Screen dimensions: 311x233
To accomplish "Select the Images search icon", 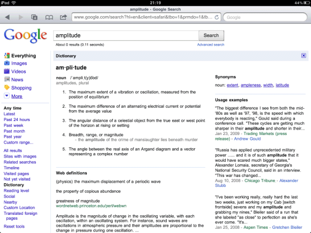I will click(x=7, y=63).
